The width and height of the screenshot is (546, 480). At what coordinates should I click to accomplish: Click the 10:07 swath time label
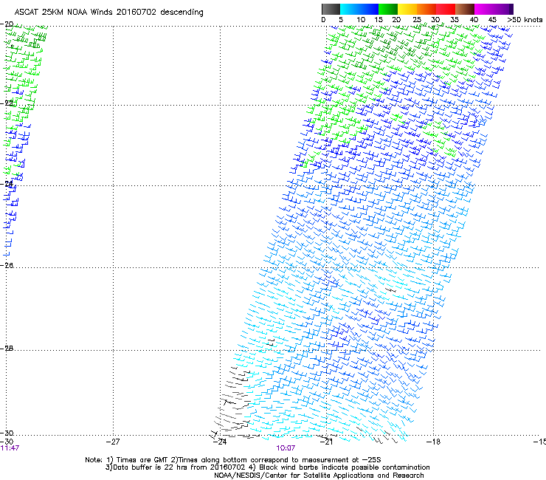(x=286, y=448)
